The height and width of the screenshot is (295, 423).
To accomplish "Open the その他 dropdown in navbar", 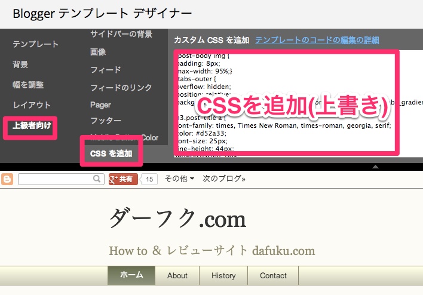I will [179, 179].
